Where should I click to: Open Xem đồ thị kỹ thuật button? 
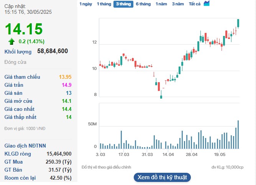pos(162,177)
